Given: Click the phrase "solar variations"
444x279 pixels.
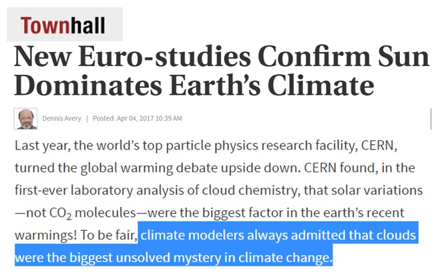Looking at the screenshot, I should tap(377, 190).
